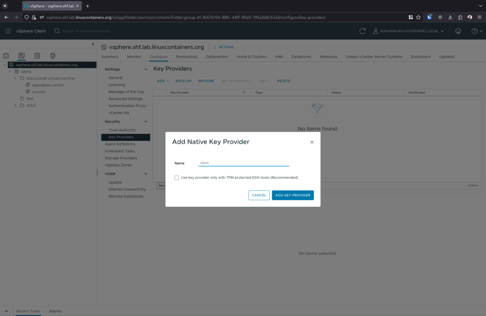Viewport: 486px width, 316px height.
Task: Select vCenter HA setting
Action: [119, 113]
